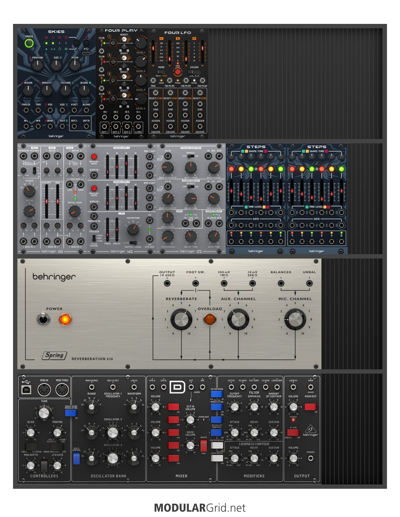The height and width of the screenshot is (517, 400).
Task: Click the 4/MIX output jack on Four Play
Action: coord(139,126)
